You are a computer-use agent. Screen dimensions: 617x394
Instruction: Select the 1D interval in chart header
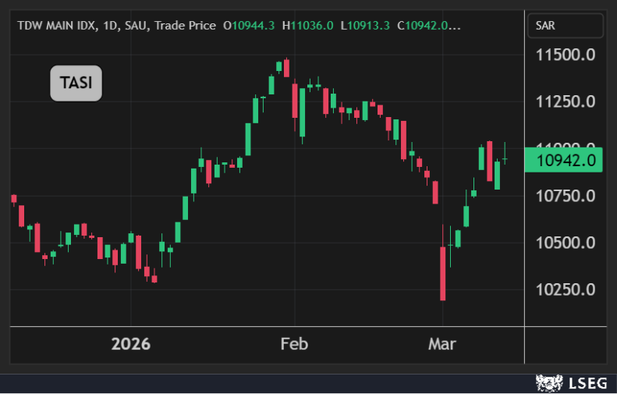tap(111, 25)
